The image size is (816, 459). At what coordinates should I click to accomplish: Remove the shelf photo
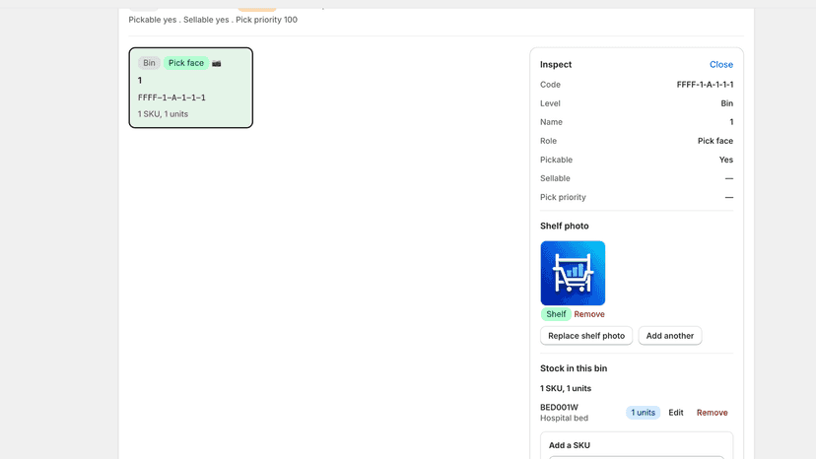coord(589,314)
